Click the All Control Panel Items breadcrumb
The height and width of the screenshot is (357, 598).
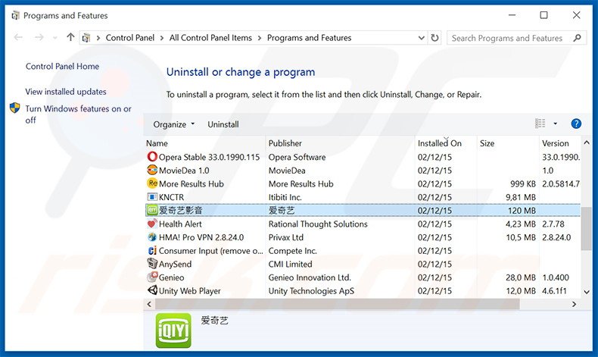click(210, 38)
